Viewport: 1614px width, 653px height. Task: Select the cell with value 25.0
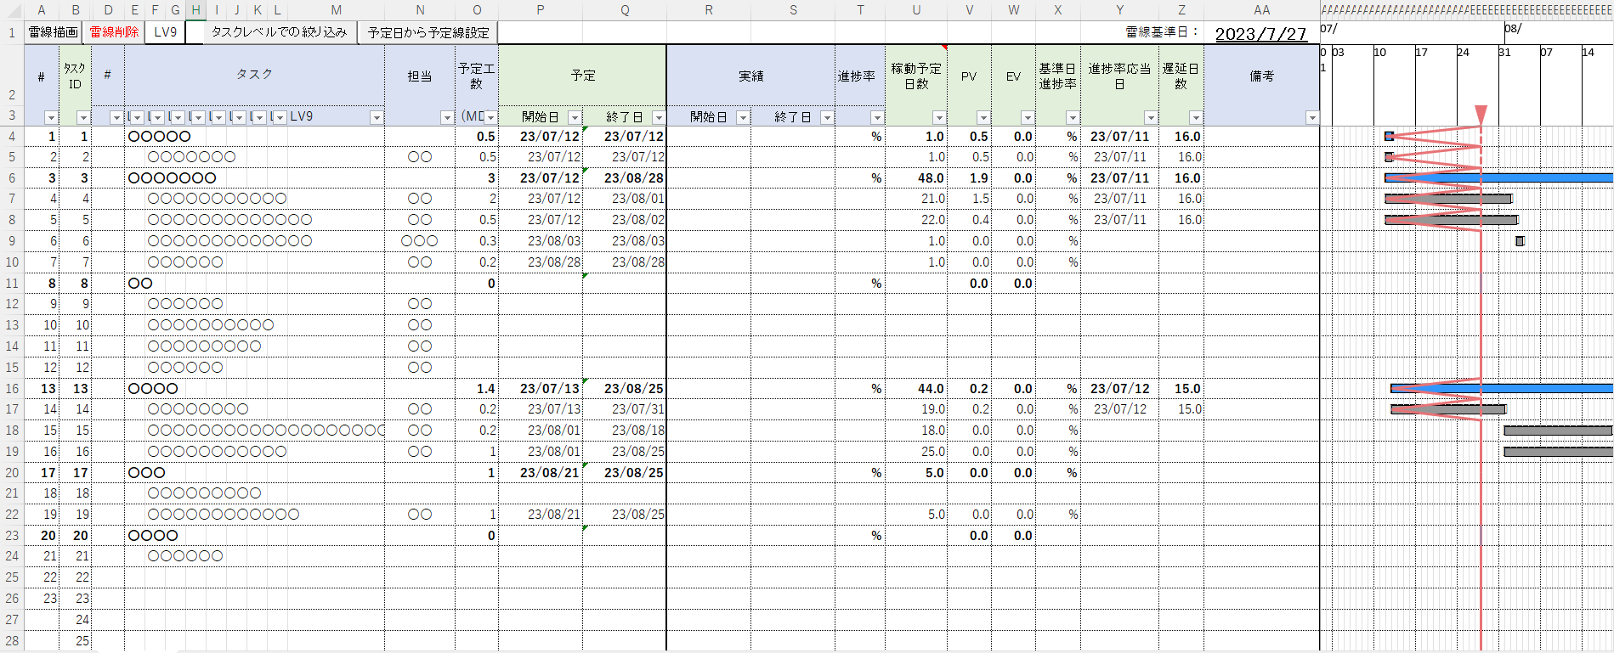pos(916,452)
